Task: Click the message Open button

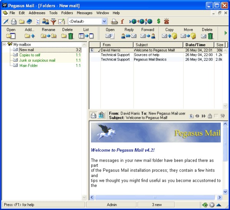Action: click(x=110, y=33)
